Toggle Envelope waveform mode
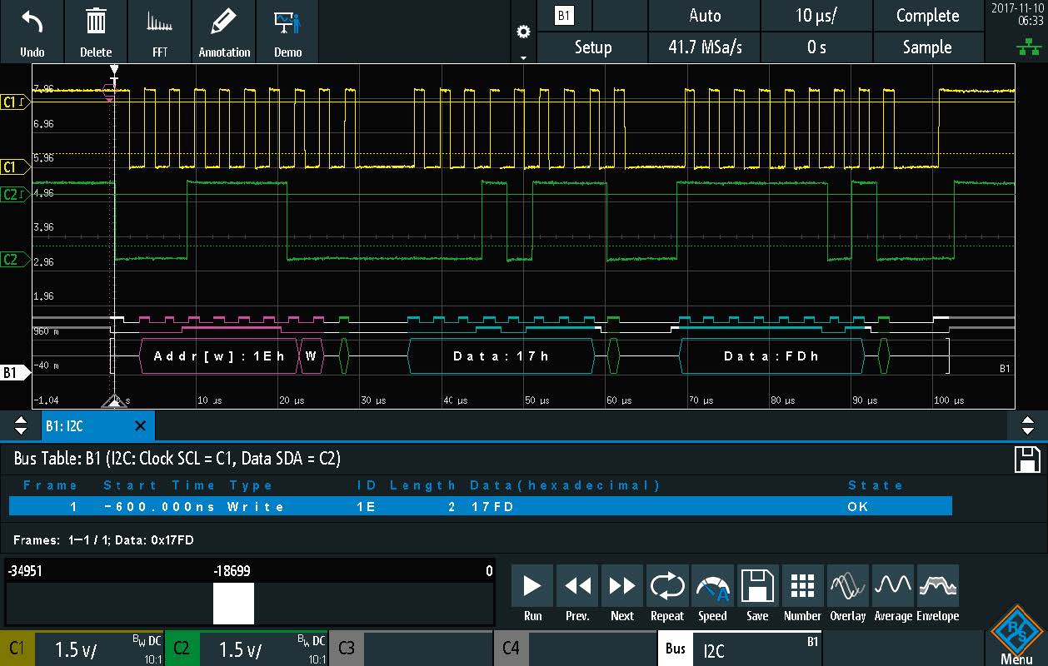Viewport: 1048px width, 666px height. (937, 594)
